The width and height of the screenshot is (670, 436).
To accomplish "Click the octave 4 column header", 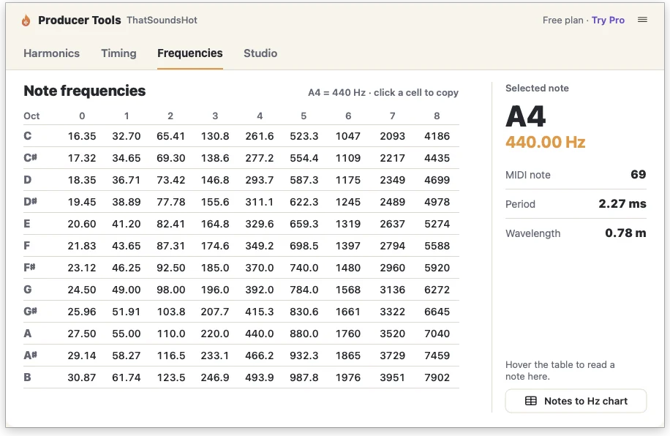I will point(260,116).
